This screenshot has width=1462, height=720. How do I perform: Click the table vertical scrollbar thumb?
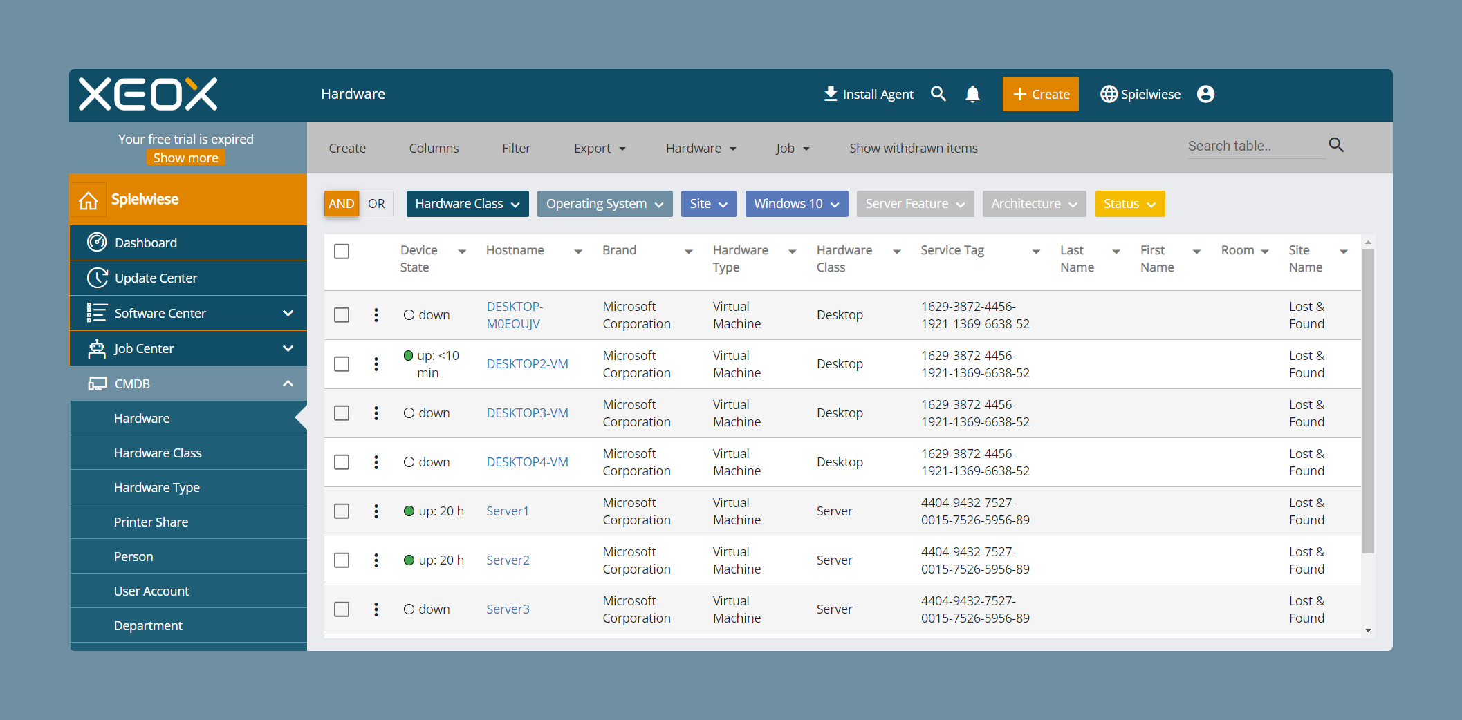[1368, 401]
